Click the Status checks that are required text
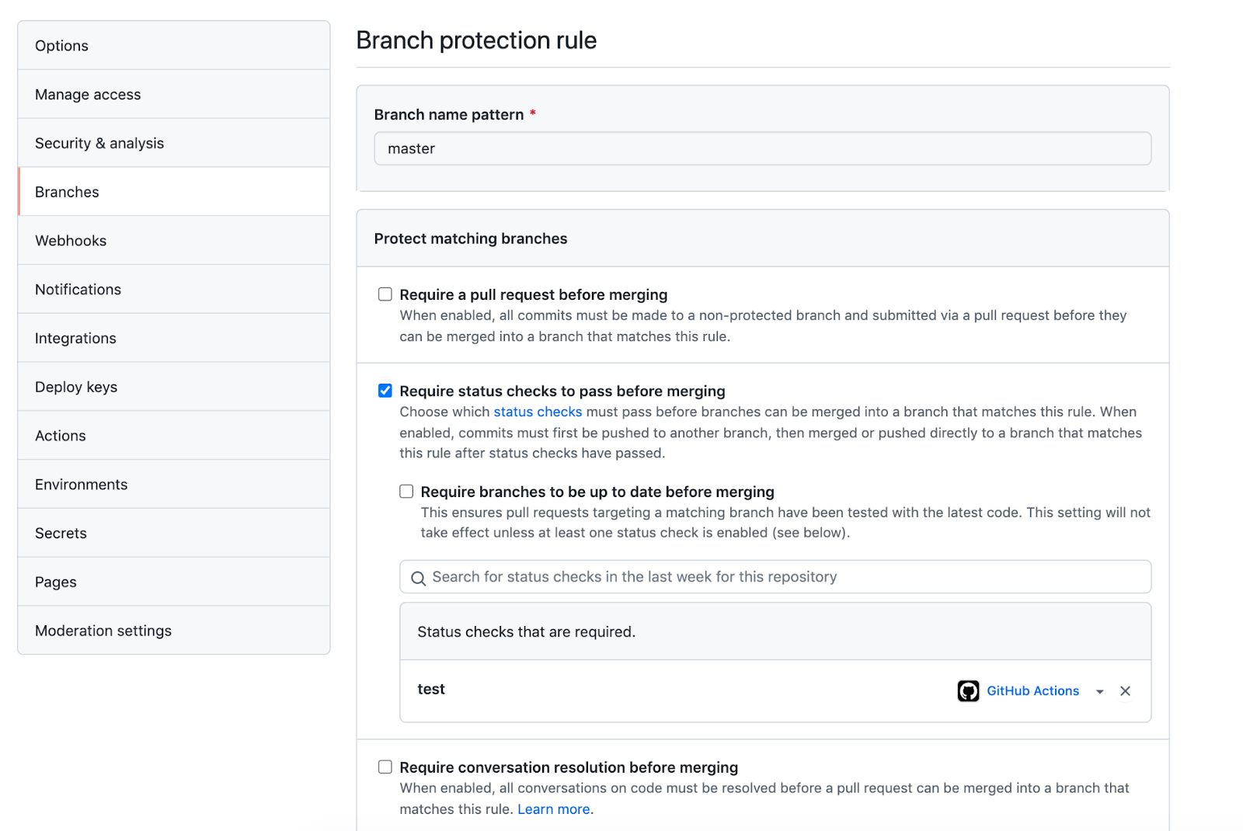 pos(526,632)
